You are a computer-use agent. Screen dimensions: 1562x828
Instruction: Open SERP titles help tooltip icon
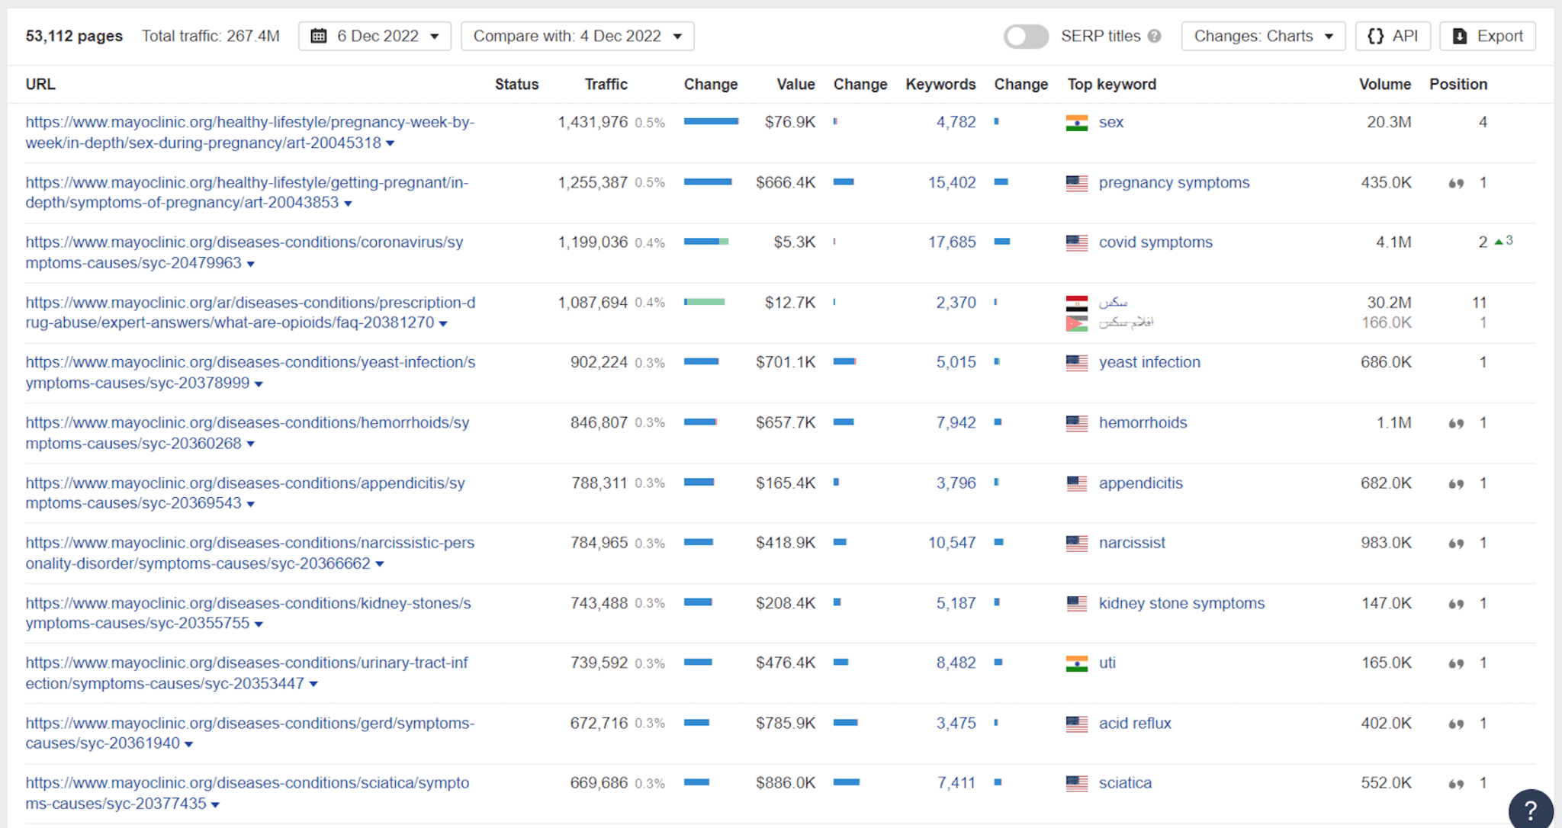[1155, 36]
